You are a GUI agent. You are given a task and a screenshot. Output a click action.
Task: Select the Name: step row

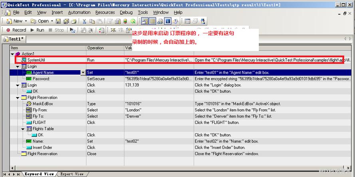[180, 141]
